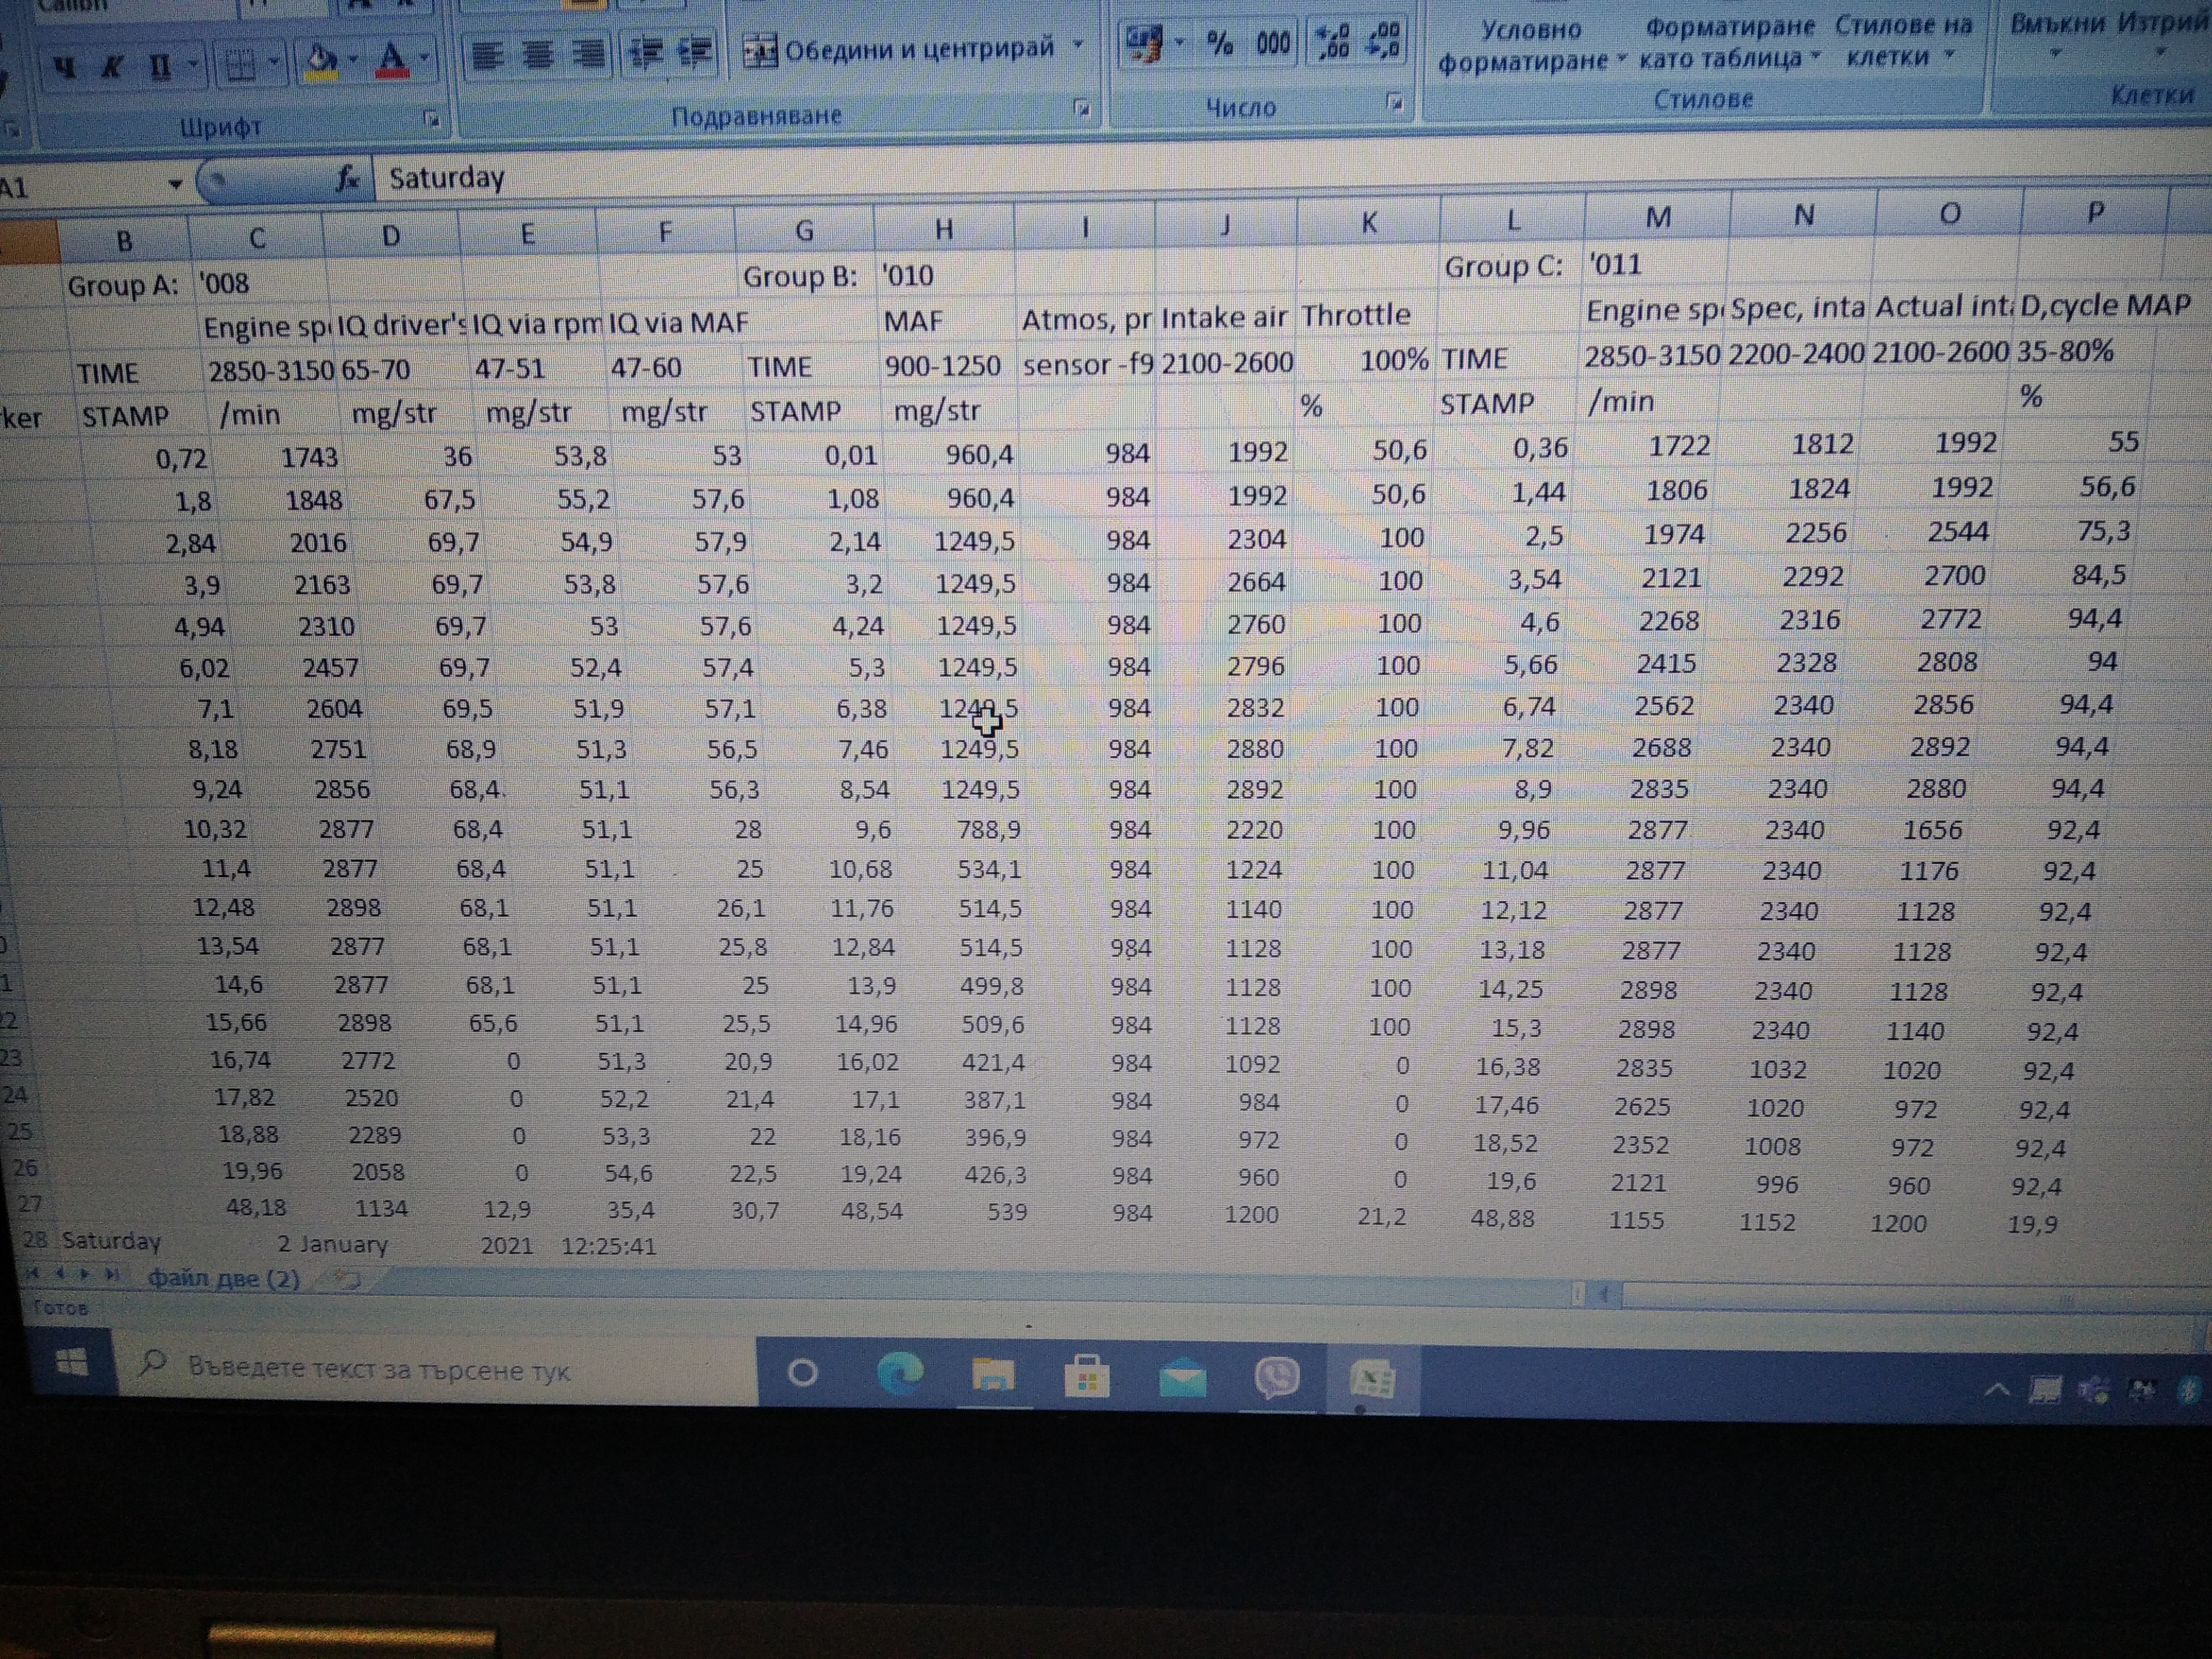Viewport: 2212px width, 1659px height.
Task: Align text left in the cell
Action: pyautogui.click(x=487, y=56)
